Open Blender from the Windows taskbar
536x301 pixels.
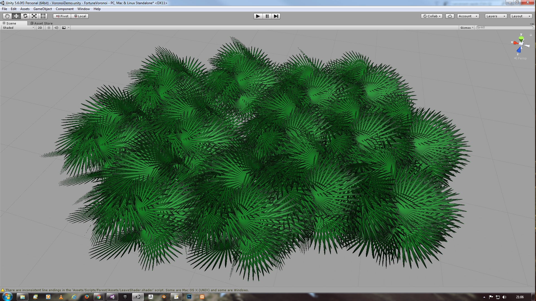164,297
